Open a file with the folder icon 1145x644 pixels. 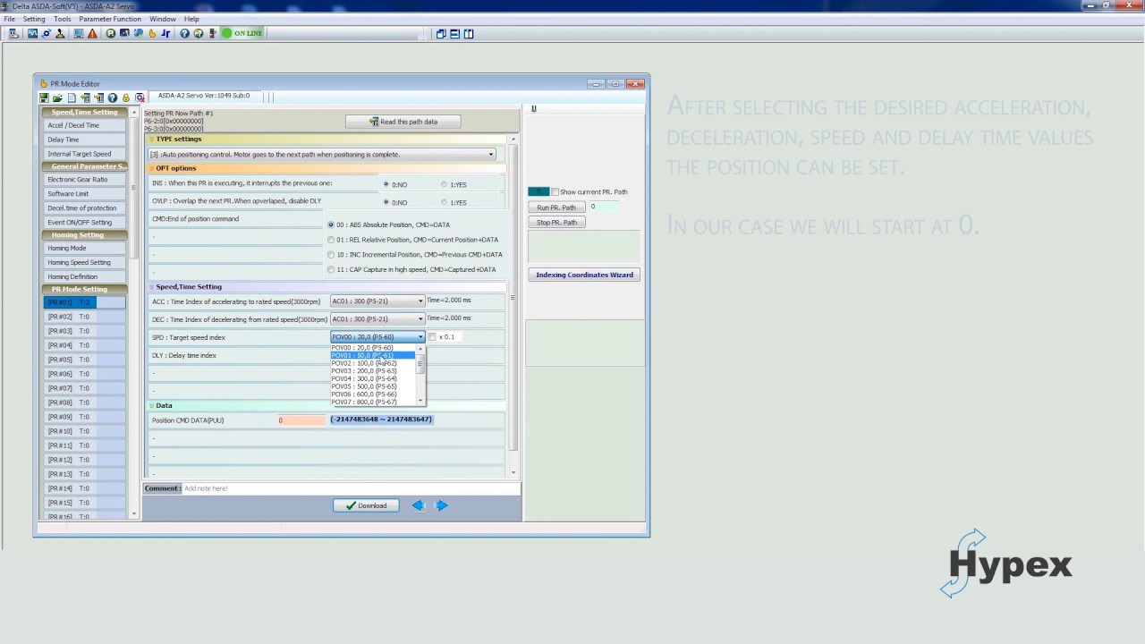(x=57, y=97)
